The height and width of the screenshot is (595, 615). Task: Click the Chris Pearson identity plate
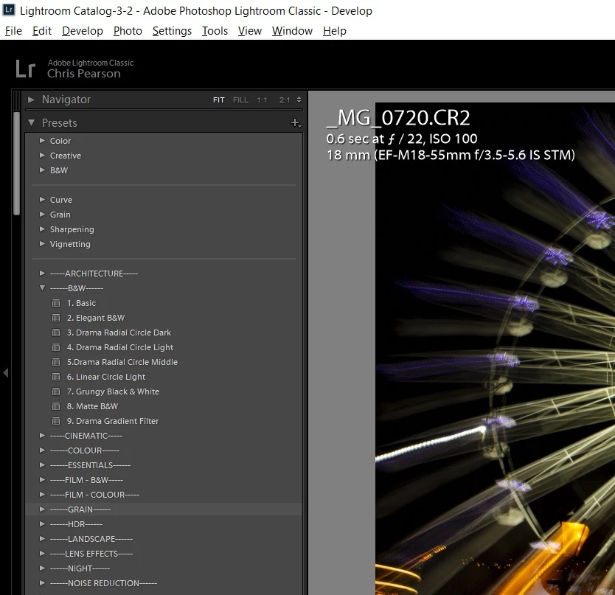click(x=83, y=74)
